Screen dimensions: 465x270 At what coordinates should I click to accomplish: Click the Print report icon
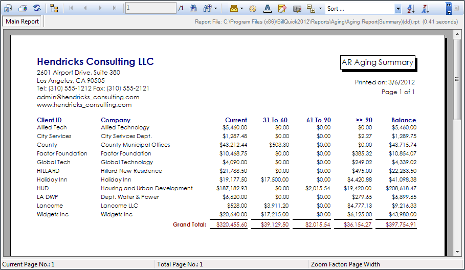(x=23, y=8)
